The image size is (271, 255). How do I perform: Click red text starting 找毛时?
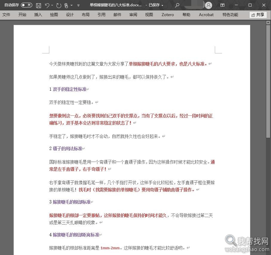point(137,190)
